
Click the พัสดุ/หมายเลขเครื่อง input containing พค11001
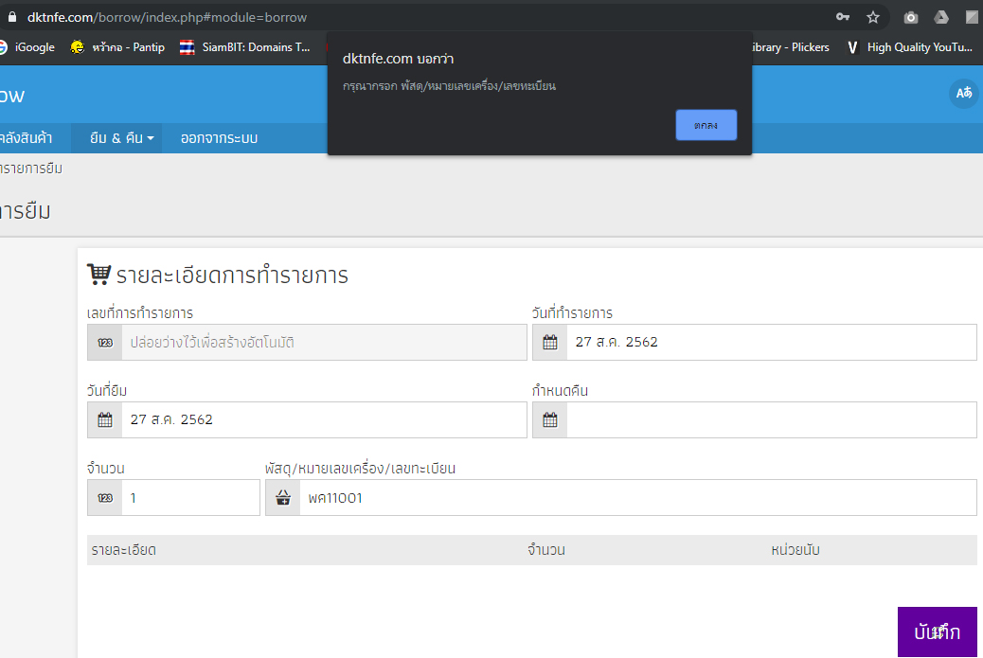637,498
